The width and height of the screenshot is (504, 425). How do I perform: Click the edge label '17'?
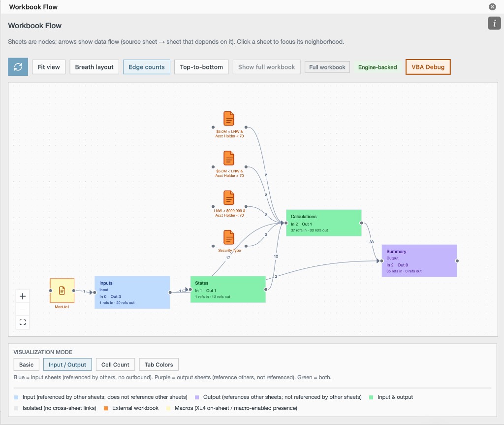(x=228, y=258)
